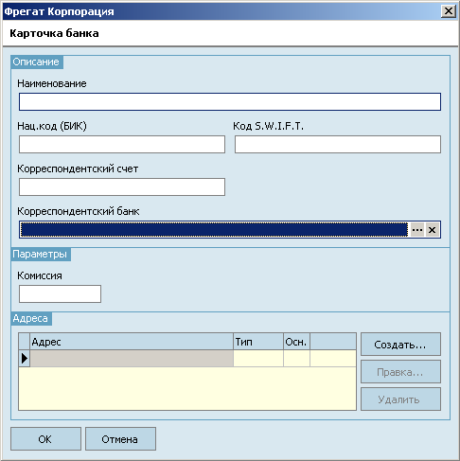Click the Адреса section label
460x461 pixels.
(30, 318)
